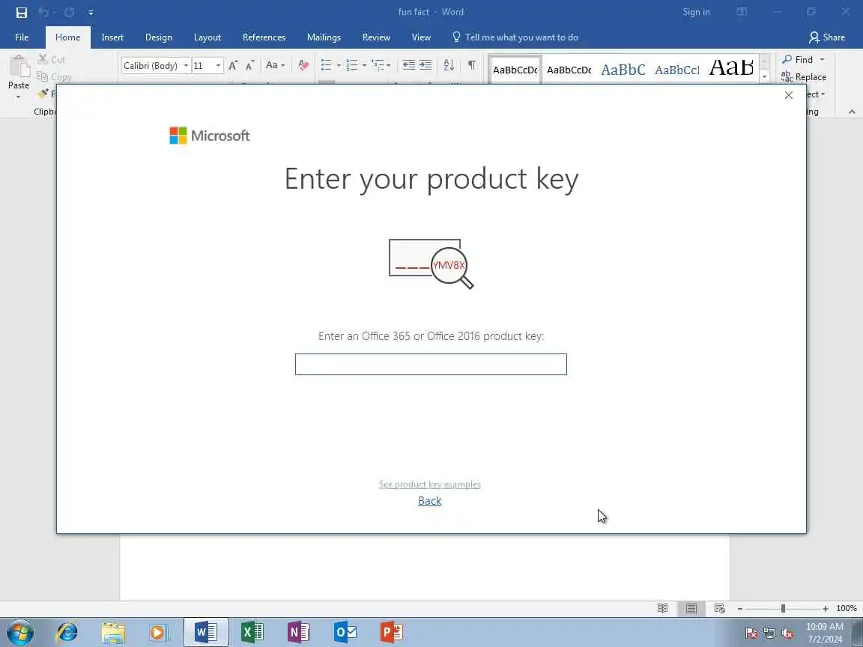The width and height of the screenshot is (863, 647).
Task: Open the Windows Start menu
Action: pos(20,633)
